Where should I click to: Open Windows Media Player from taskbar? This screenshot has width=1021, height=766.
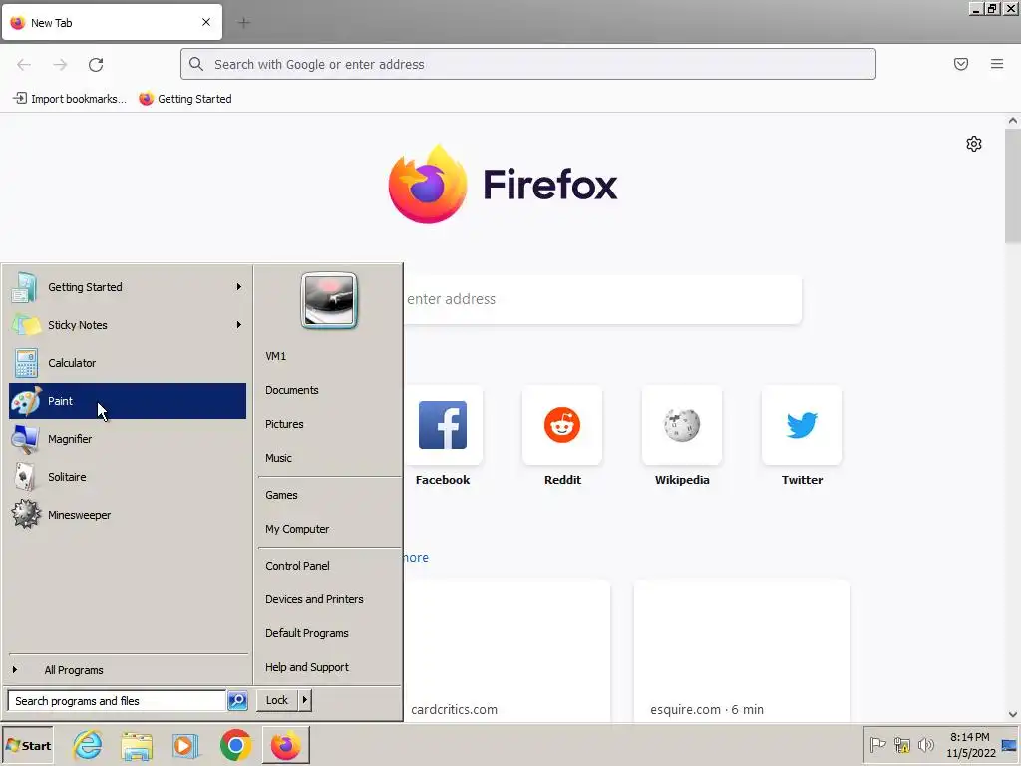pyautogui.click(x=186, y=745)
